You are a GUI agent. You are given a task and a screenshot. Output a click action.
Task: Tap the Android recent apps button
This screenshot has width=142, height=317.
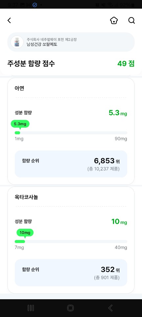(31, 308)
